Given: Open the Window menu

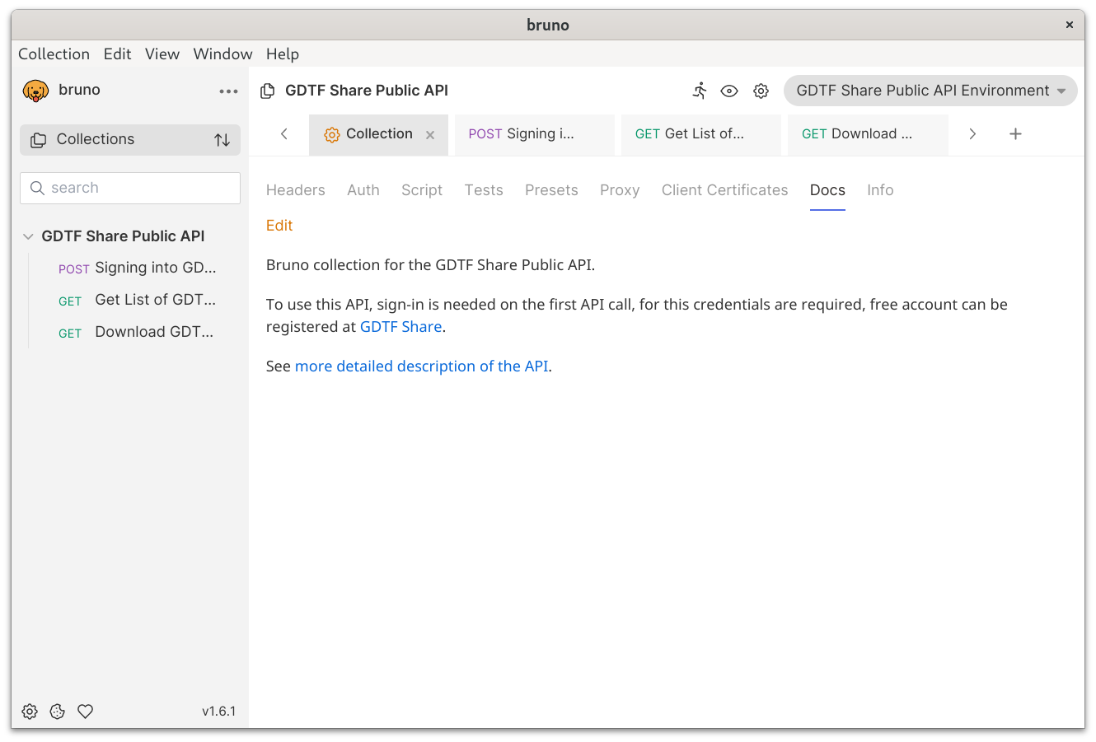Looking at the screenshot, I should click(222, 54).
